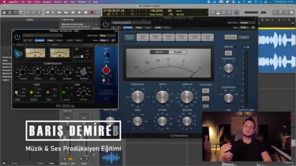The image size is (296, 166).
Task: Open the media Browsers icon
Action: click(x=292, y=12)
